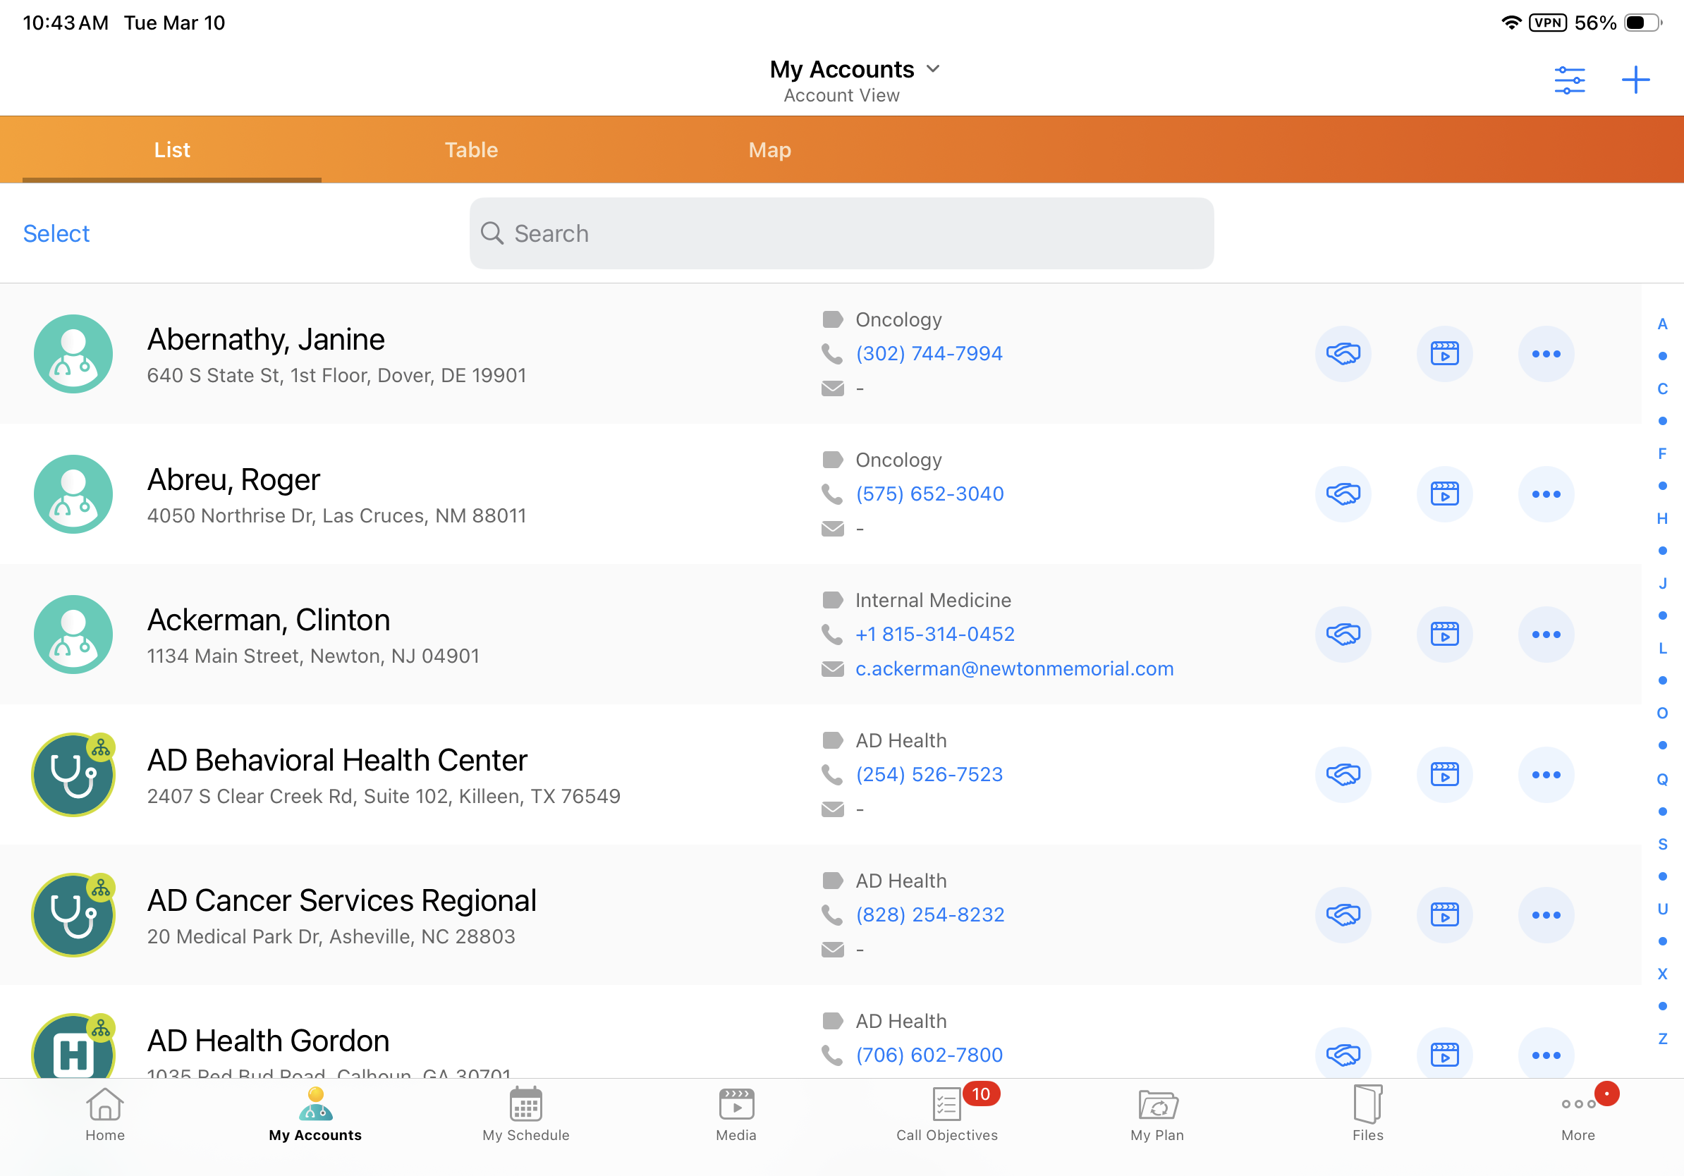Open the filter settings sliders icon

click(1569, 79)
